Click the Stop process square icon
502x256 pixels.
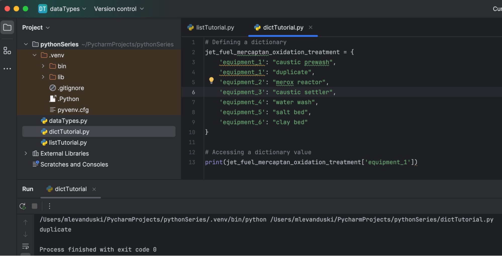[35, 206]
